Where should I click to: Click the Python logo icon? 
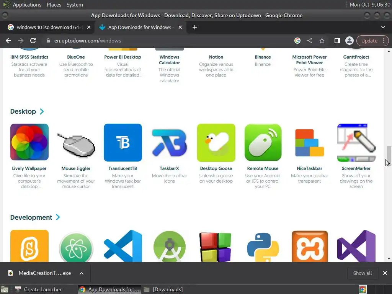[x=263, y=247]
